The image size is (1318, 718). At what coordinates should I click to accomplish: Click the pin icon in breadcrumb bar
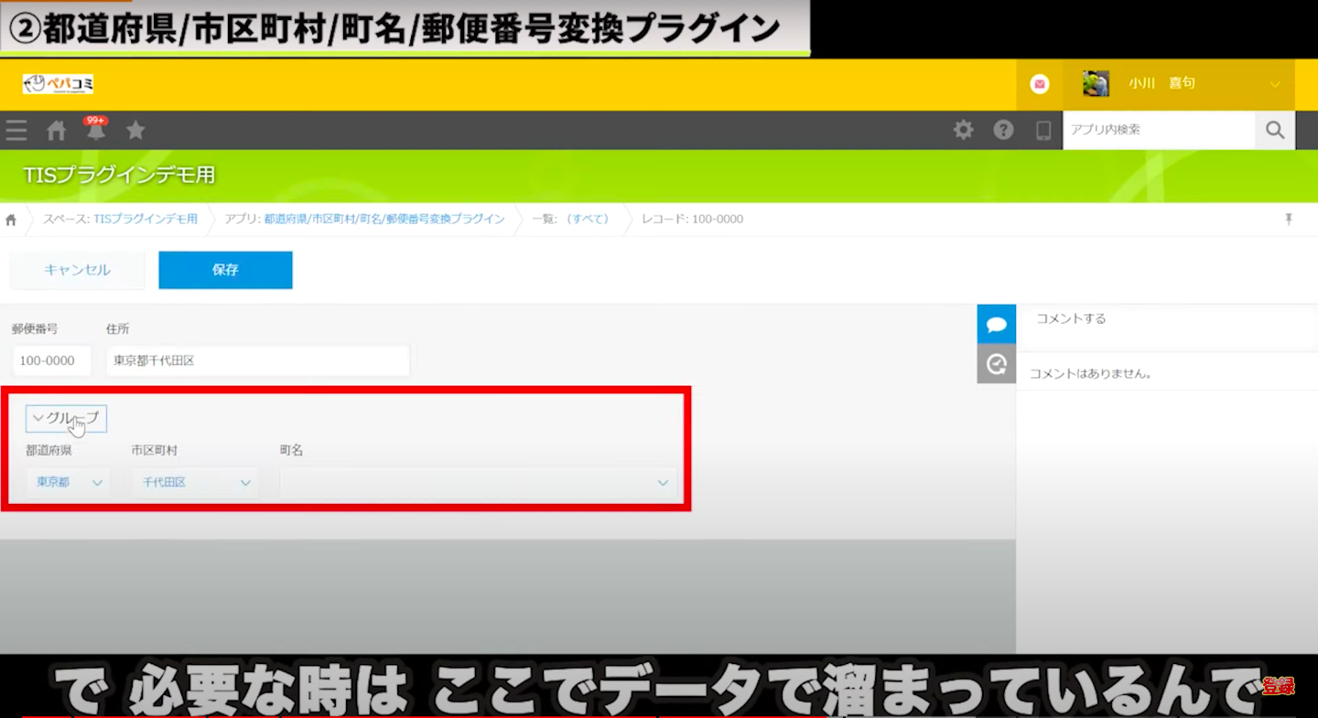[x=1289, y=220]
